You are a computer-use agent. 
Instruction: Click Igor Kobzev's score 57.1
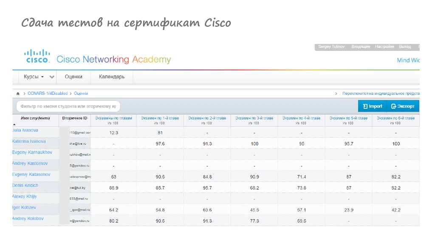[302, 210]
